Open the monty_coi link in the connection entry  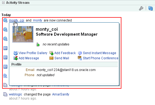tap(17, 20)
